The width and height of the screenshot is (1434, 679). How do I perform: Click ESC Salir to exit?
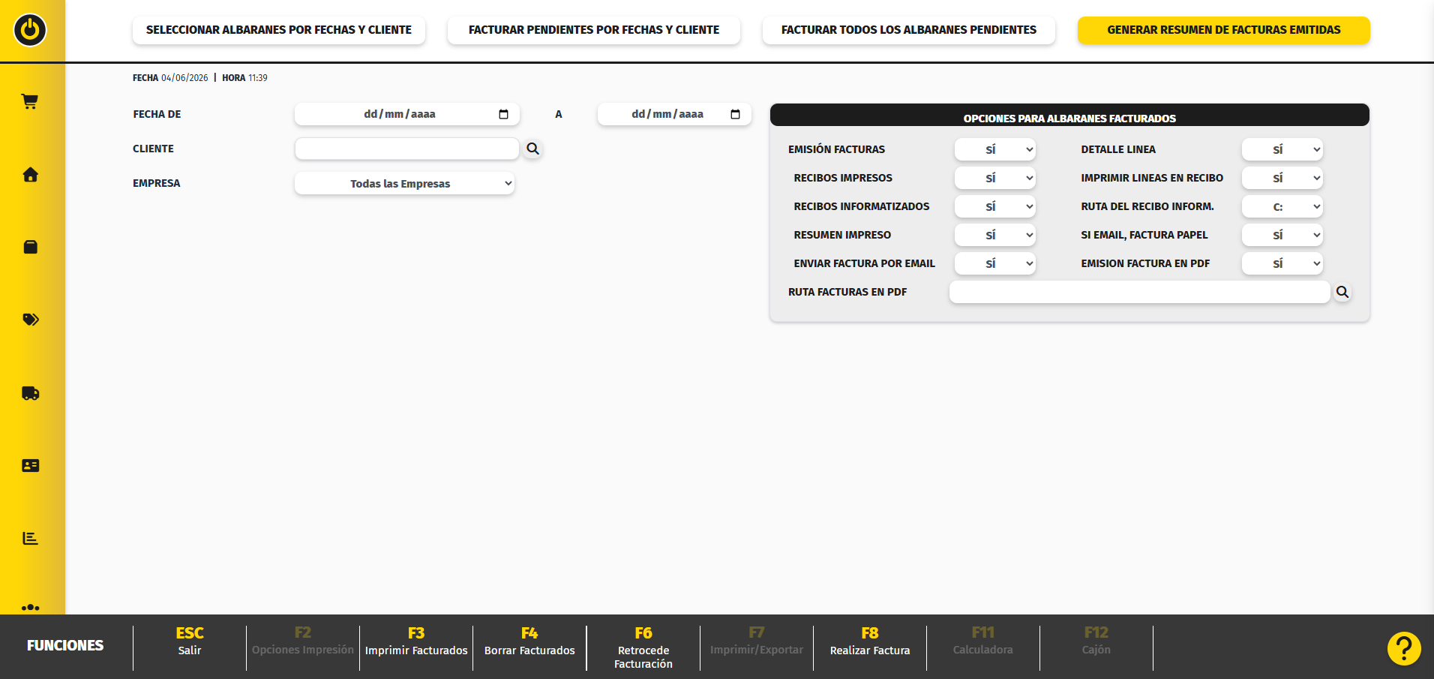(x=190, y=641)
